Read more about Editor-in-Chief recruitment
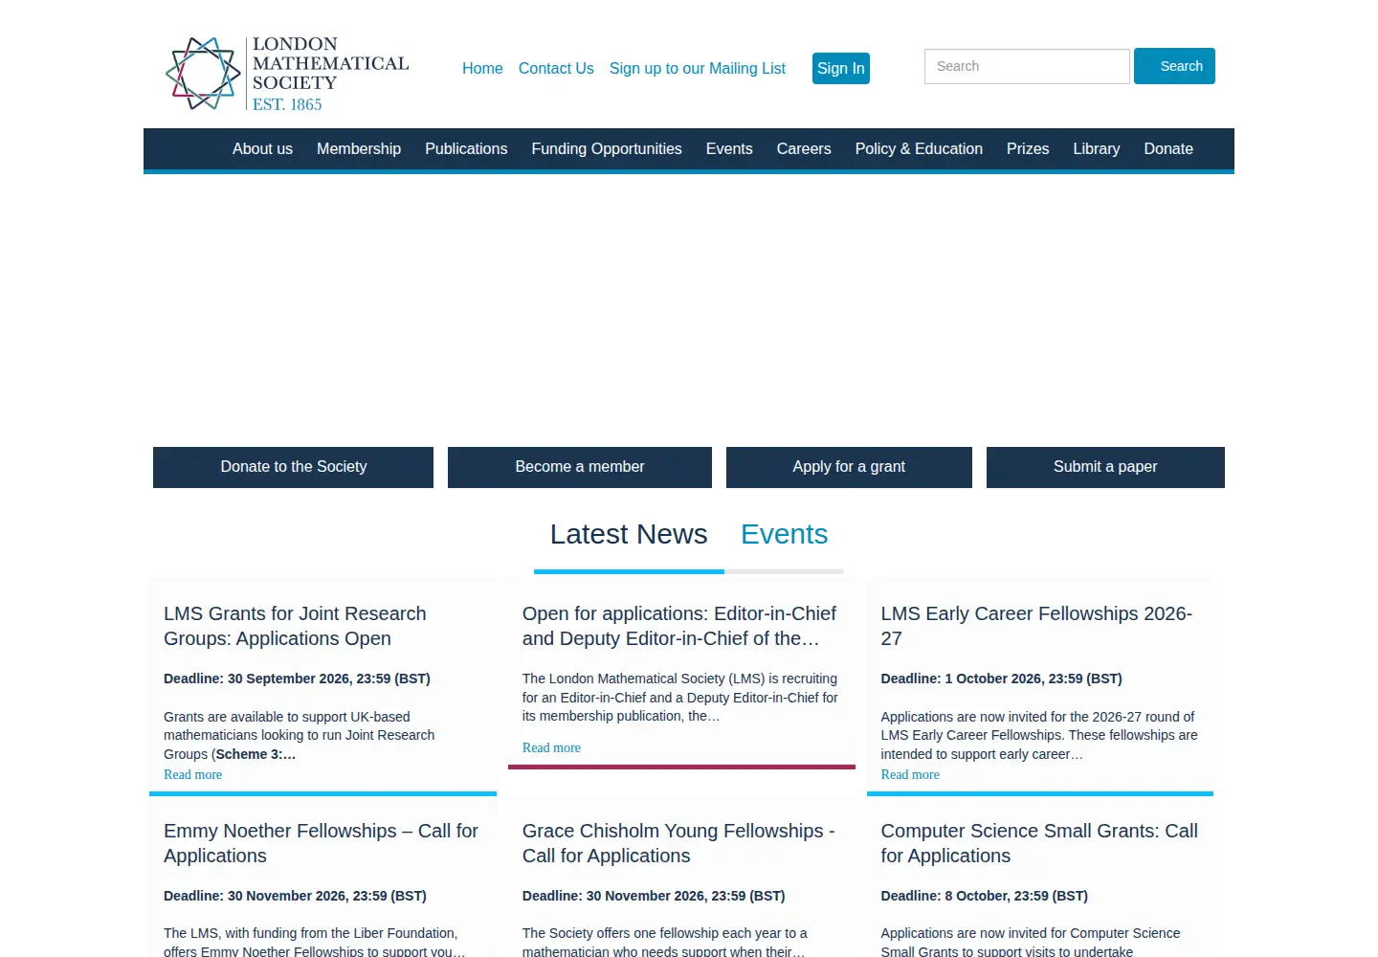 (551, 748)
